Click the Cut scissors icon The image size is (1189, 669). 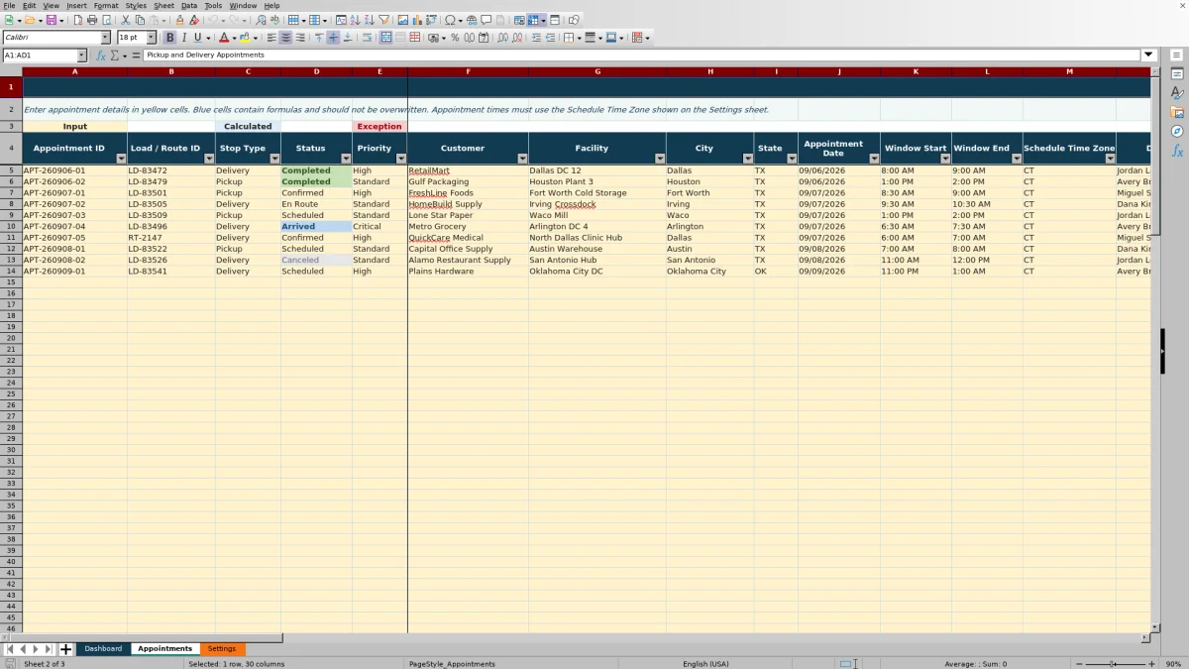(x=126, y=20)
